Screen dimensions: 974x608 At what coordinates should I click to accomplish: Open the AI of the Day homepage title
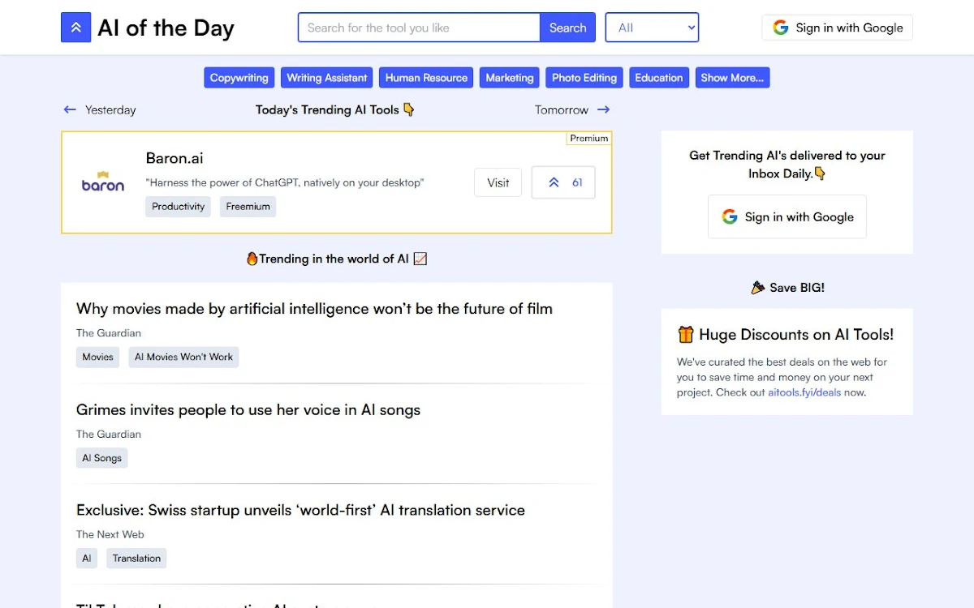click(x=166, y=28)
